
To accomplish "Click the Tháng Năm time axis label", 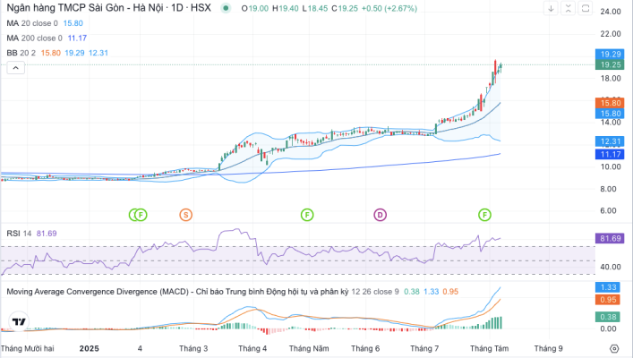I will [x=309, y=348].
